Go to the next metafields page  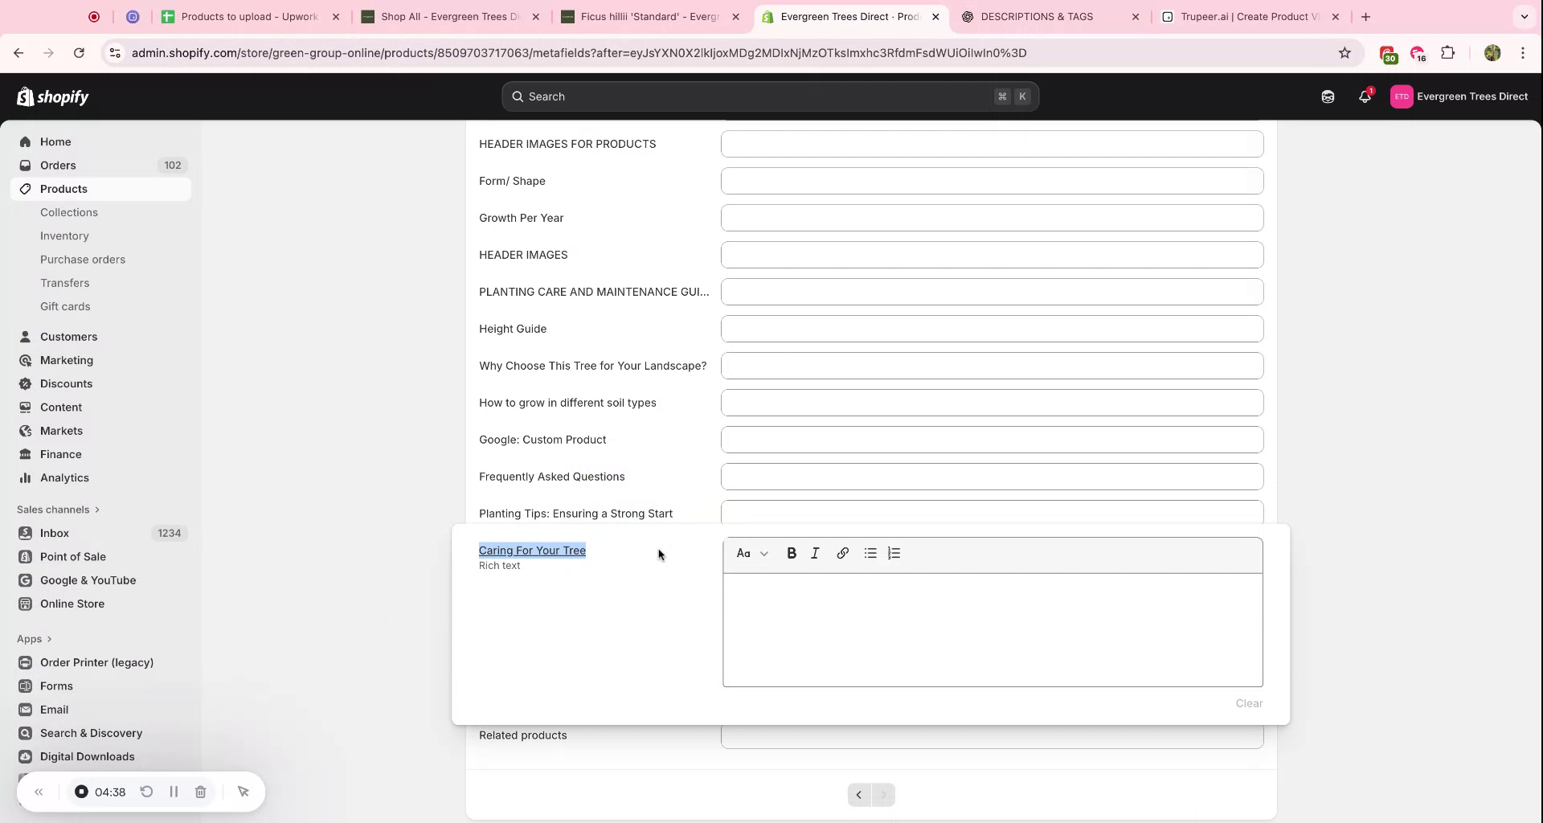coord(883,794)
